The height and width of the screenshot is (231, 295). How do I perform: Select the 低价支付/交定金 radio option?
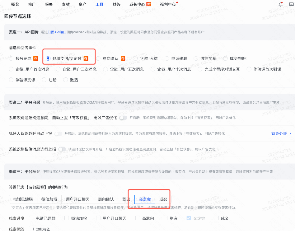click(48, 58)
